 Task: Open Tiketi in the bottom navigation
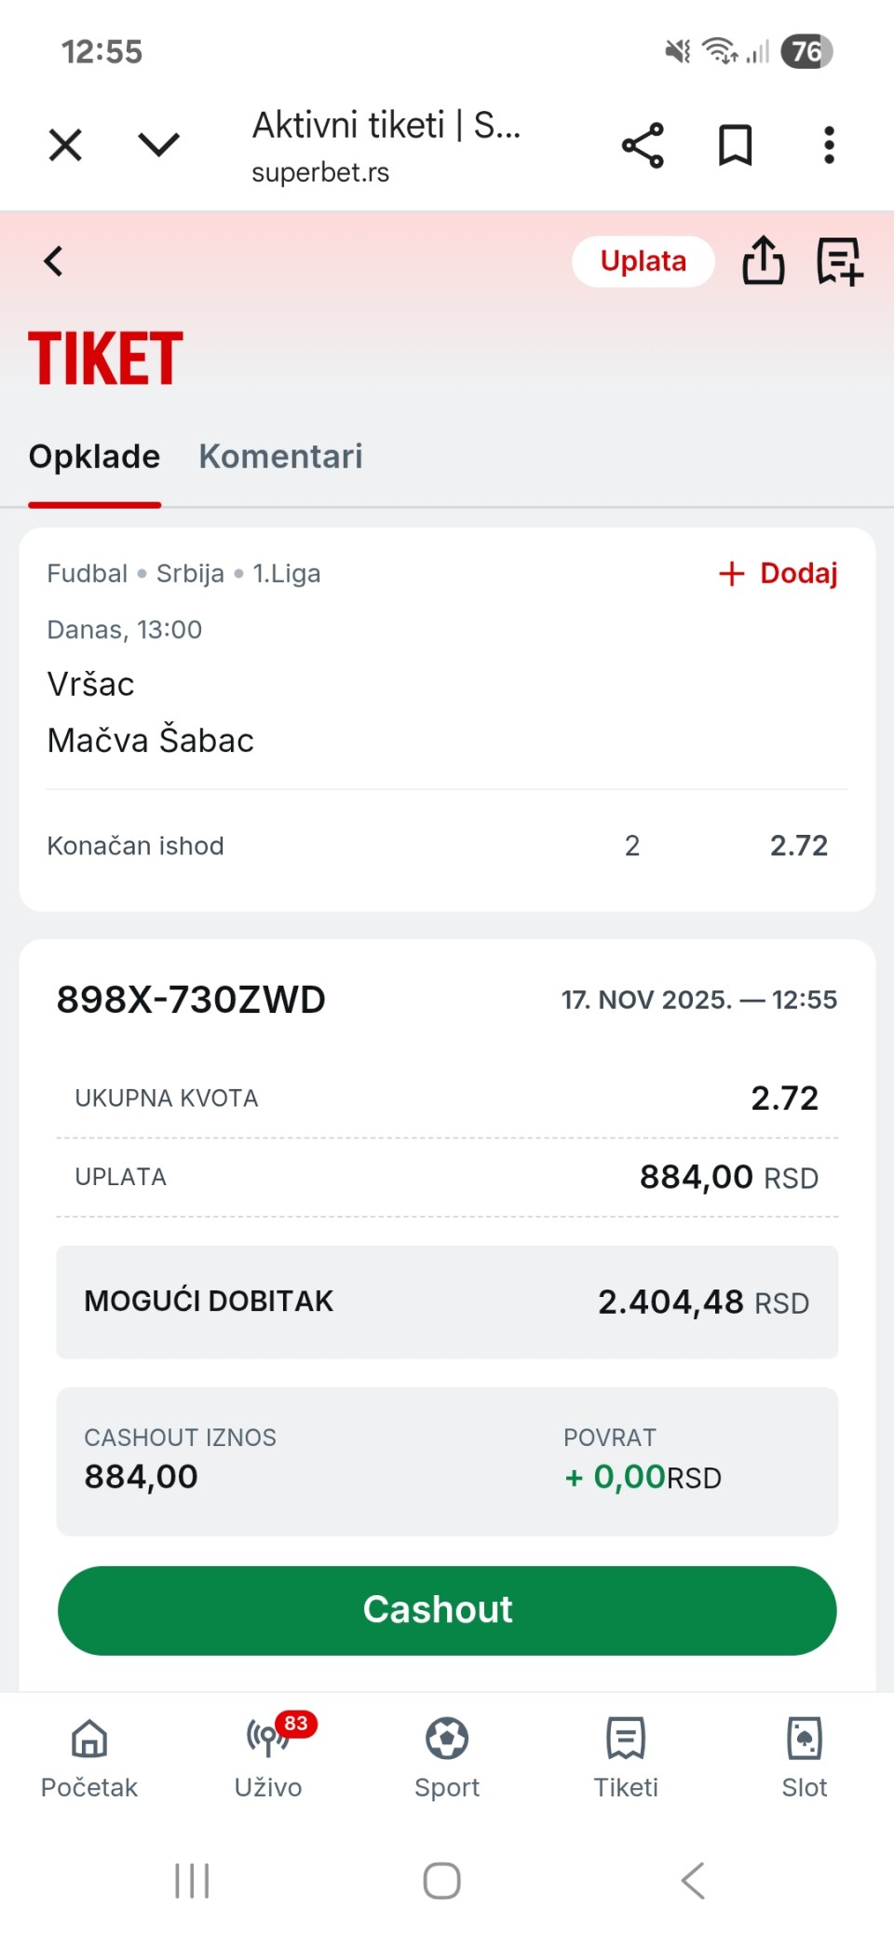626,1756
